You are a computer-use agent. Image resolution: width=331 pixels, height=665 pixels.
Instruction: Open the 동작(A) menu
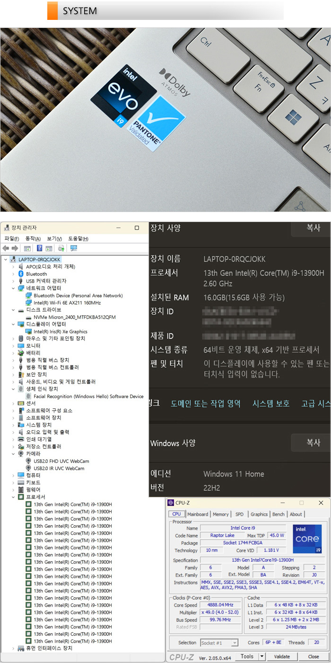point(33,239)
